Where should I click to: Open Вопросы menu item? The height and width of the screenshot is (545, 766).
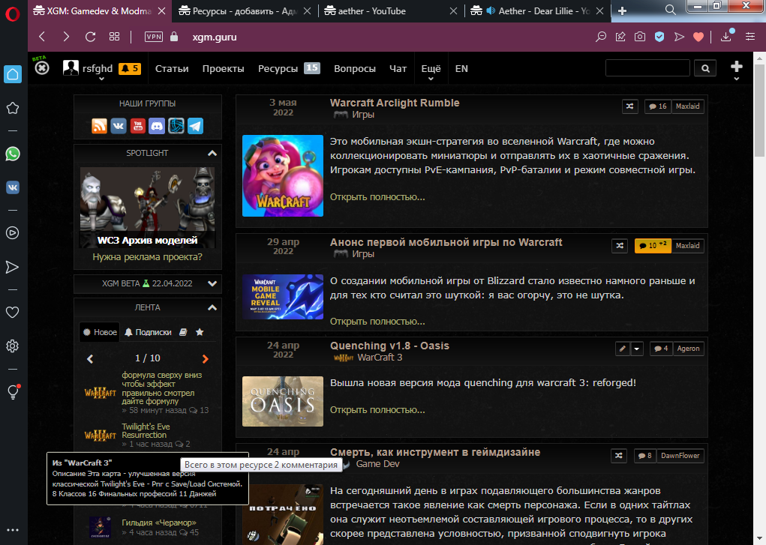point(355,69)
